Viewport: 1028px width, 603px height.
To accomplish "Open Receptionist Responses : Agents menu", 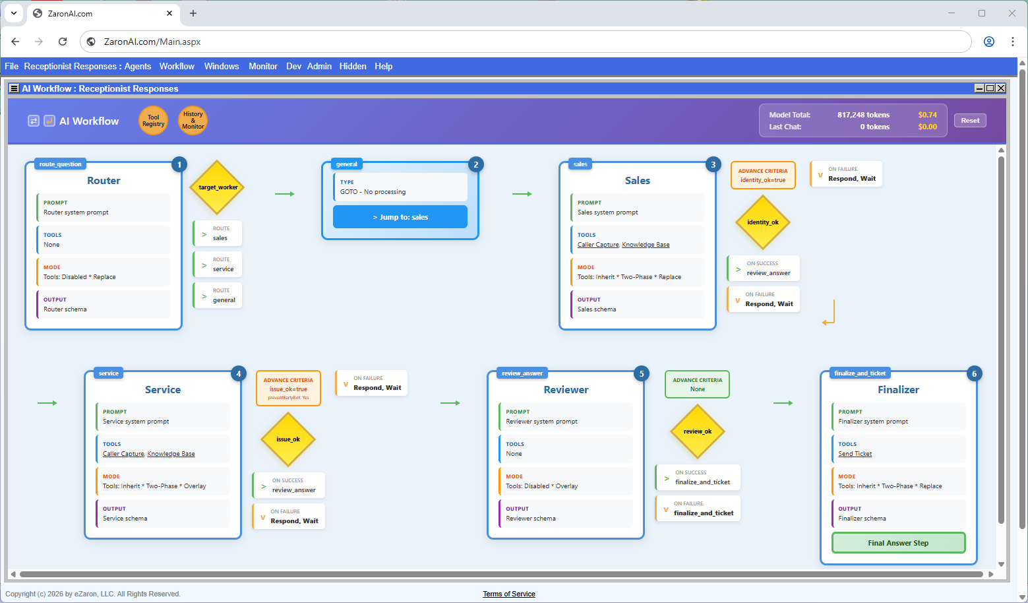I will [88, 66].
